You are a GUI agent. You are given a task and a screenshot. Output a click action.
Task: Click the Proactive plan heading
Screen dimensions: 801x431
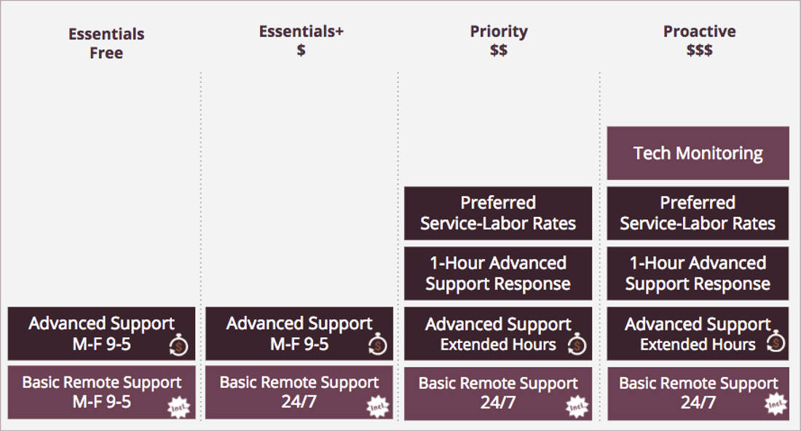click(x=699, y=40)
